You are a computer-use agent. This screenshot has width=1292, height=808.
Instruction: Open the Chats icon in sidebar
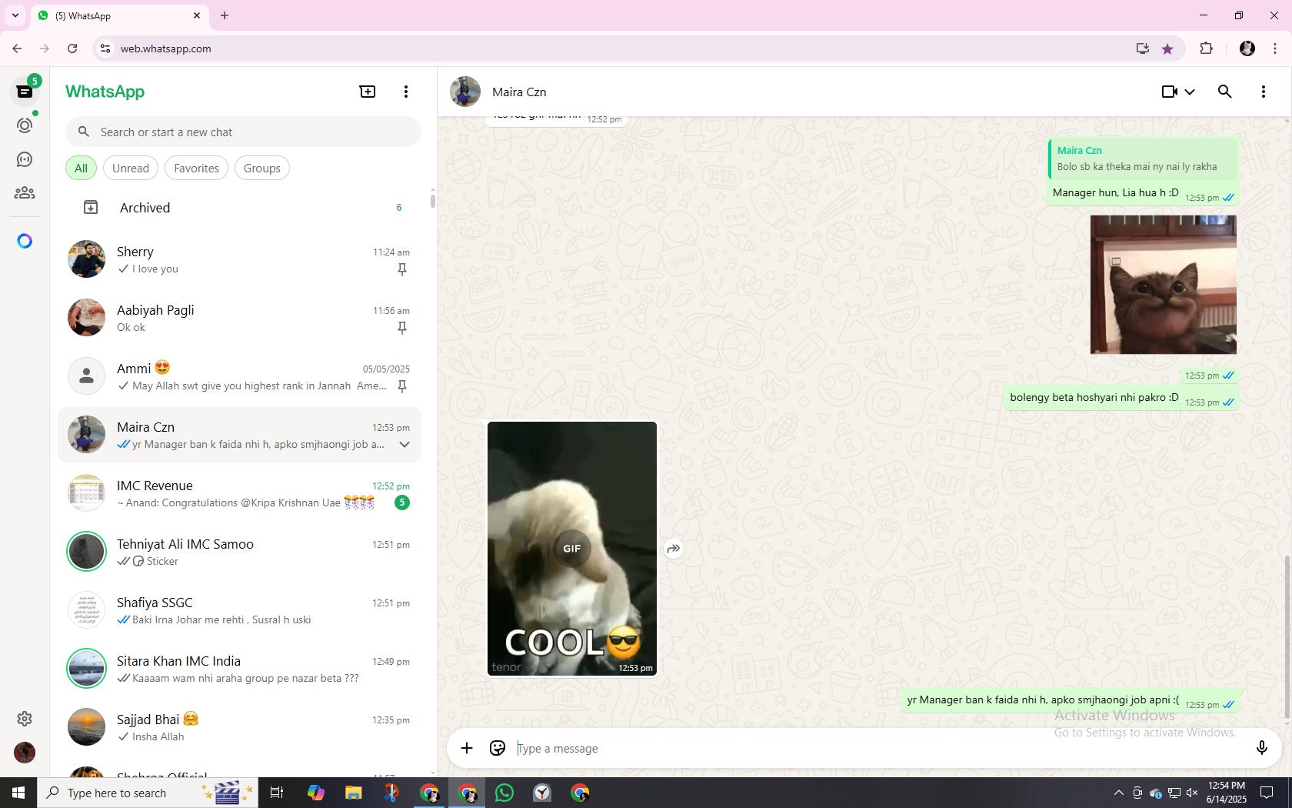(25, 92)
